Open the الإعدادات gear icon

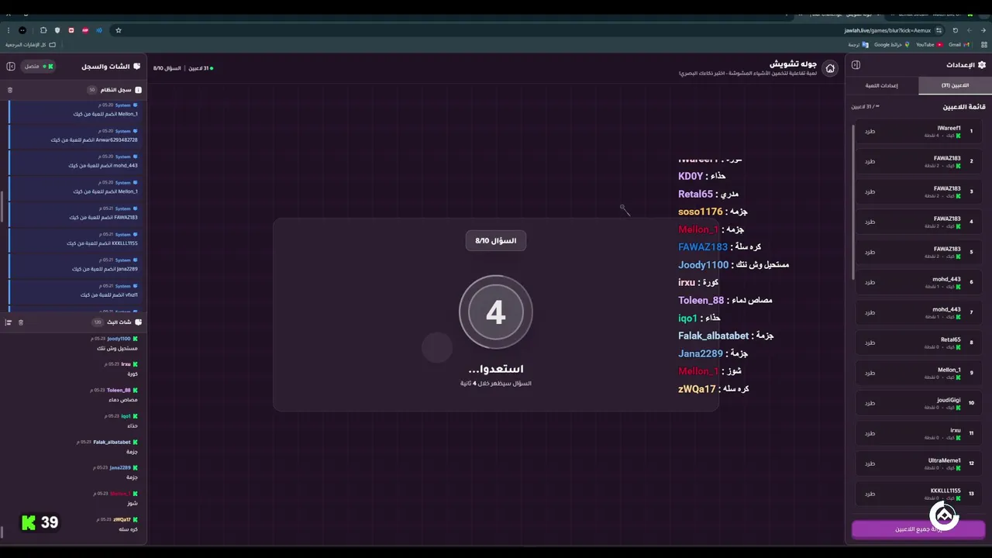pos(982,65)
